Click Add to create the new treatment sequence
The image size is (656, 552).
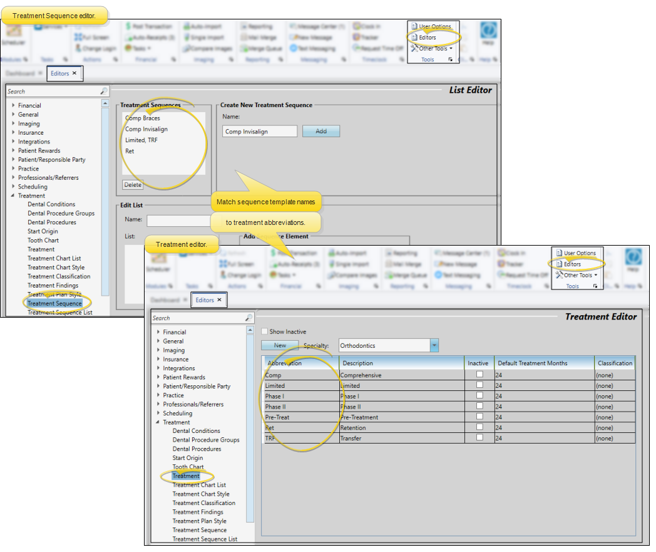pos(320,132)
